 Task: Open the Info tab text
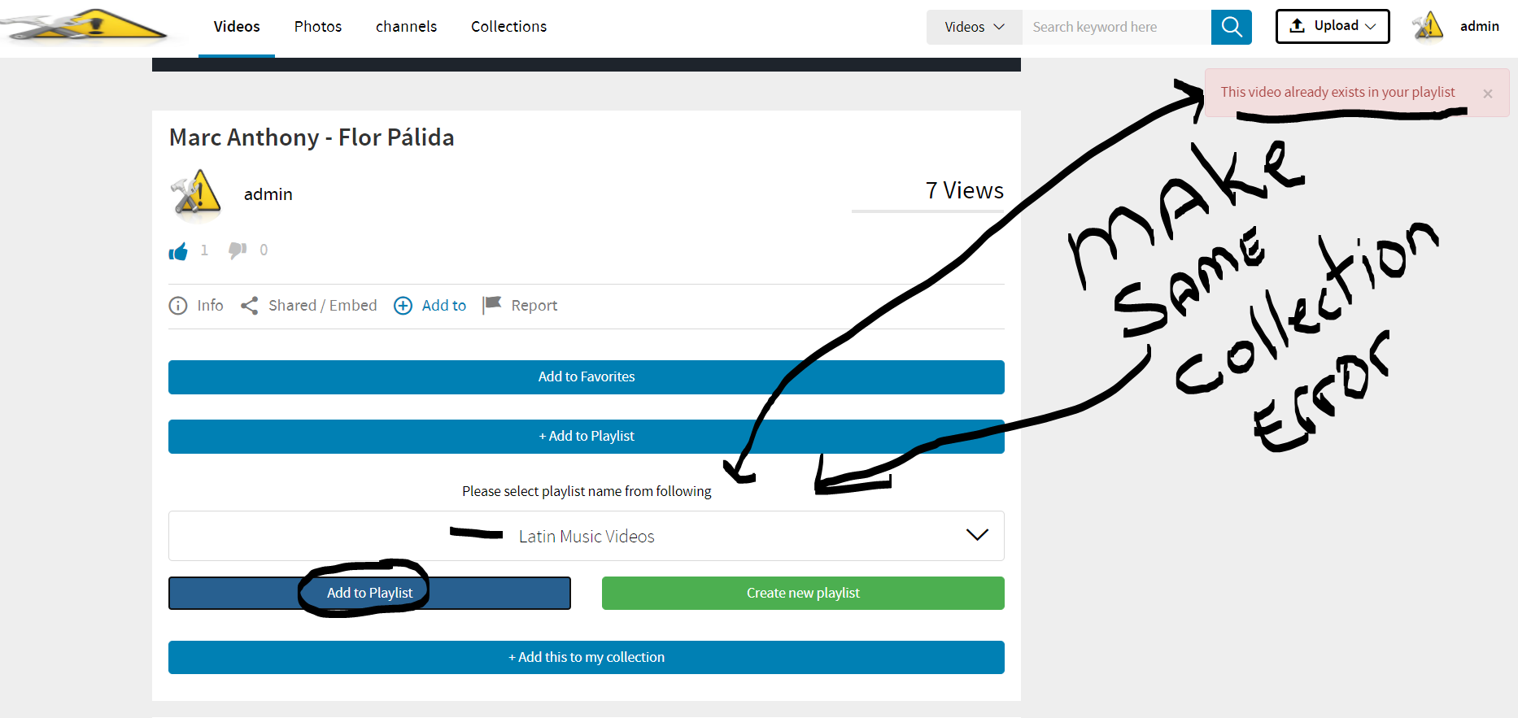210,306
